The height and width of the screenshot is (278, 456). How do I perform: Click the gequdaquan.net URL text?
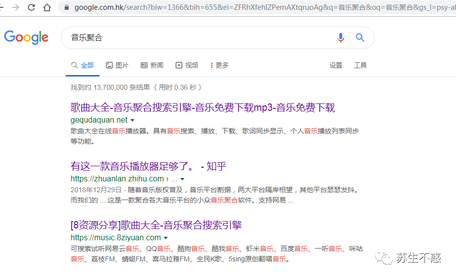(x=99, y=120)
